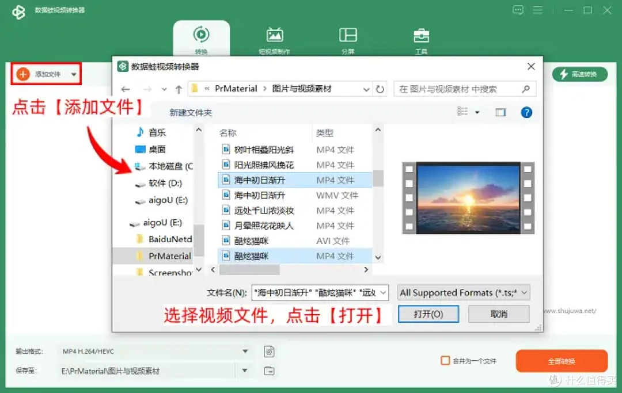
Task: Click the 取消 cancel button
Action: (x=499, y=314)
